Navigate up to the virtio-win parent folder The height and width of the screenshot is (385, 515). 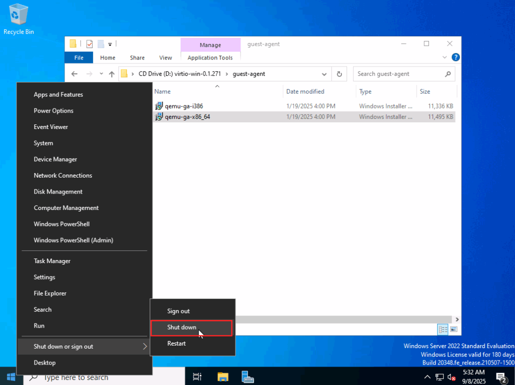112,74
